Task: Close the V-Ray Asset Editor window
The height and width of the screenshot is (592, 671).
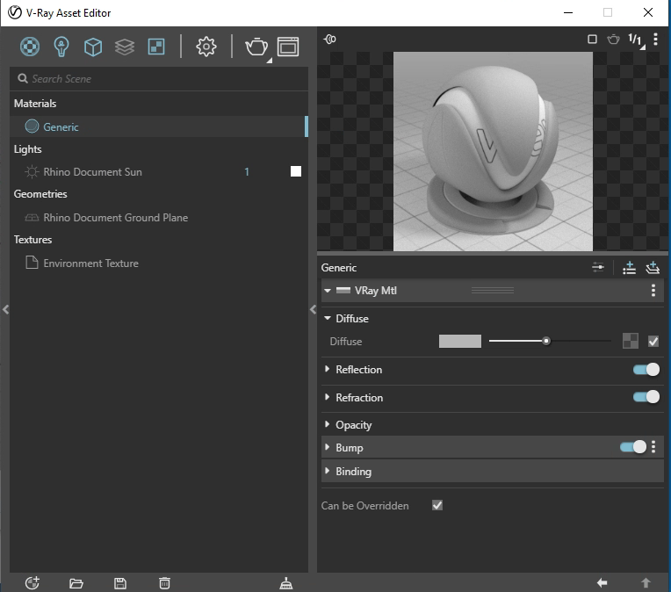Action: (x=648, y=12)
